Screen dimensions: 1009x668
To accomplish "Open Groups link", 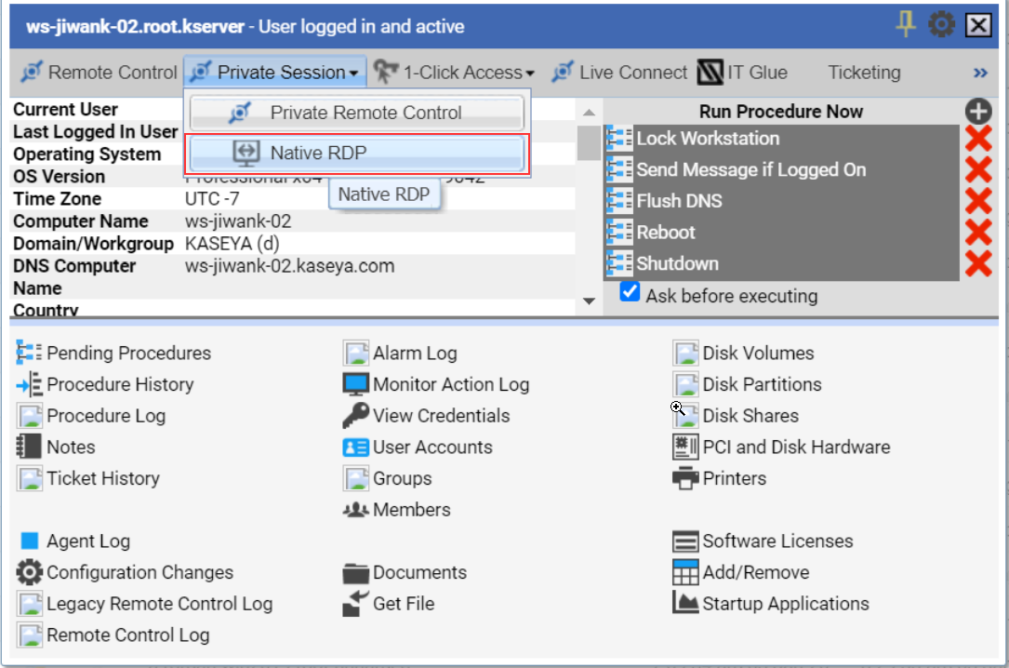I will [402, 478].
